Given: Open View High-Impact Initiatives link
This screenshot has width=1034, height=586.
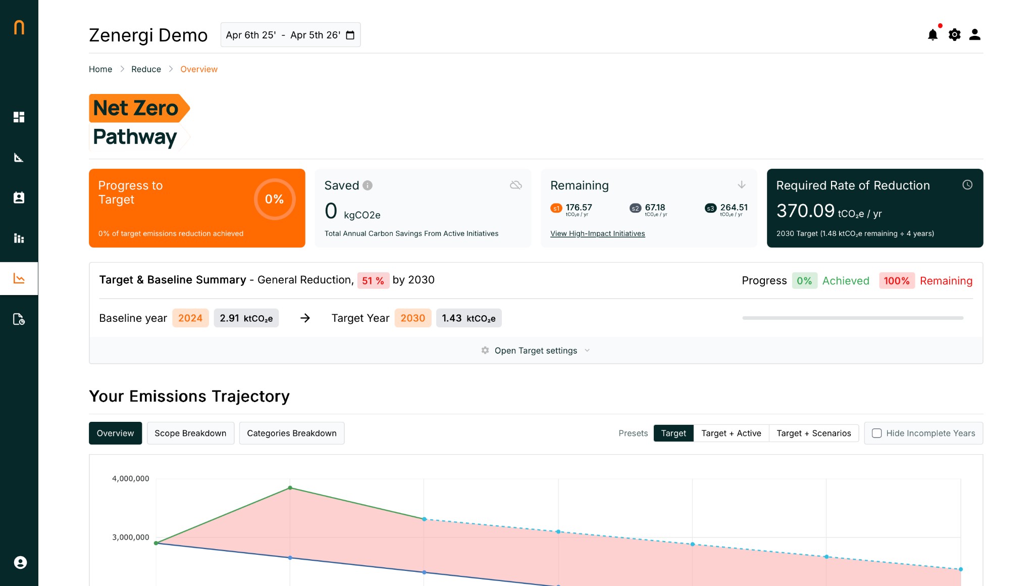Looking at the screenshot, I should (x=597, y=233).
